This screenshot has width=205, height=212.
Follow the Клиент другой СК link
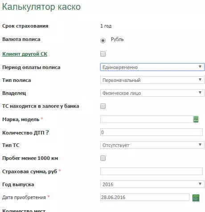click(x=25, y=54)
